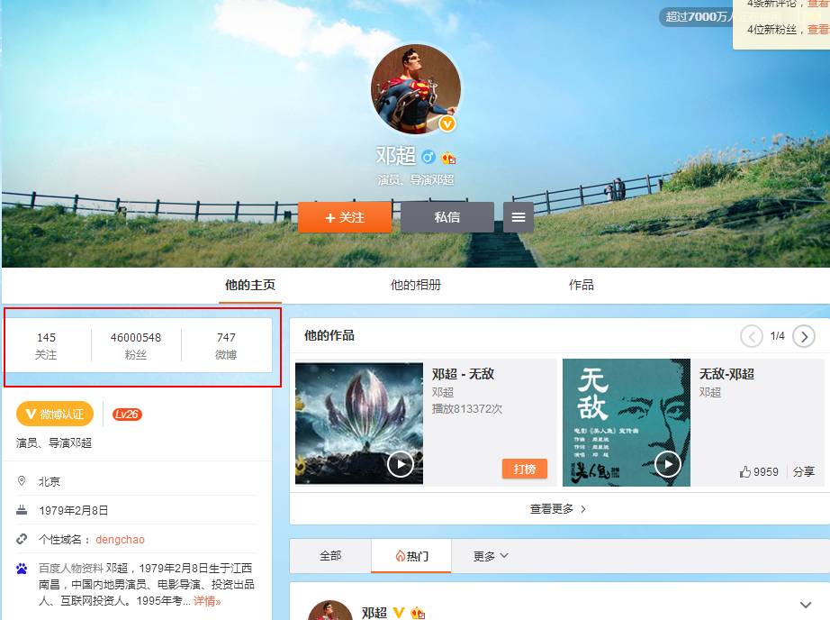This screenshot has width=830, height=620.
Task: Click the 邓超 profile name heading
Action: pos(396,156)
